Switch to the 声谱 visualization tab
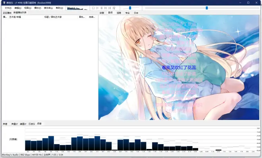Viewport: 262px width, 158px height. pyautogui.click(x=5, y=124)
